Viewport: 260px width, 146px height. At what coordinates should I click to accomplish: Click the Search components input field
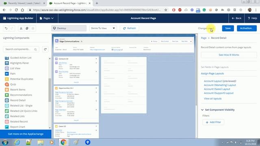21,49
